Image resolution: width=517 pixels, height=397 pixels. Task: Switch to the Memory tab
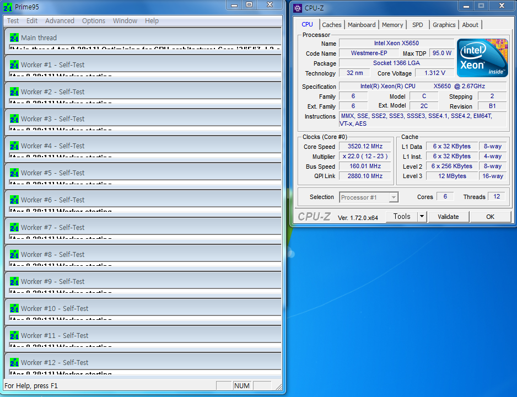point(392,25)
